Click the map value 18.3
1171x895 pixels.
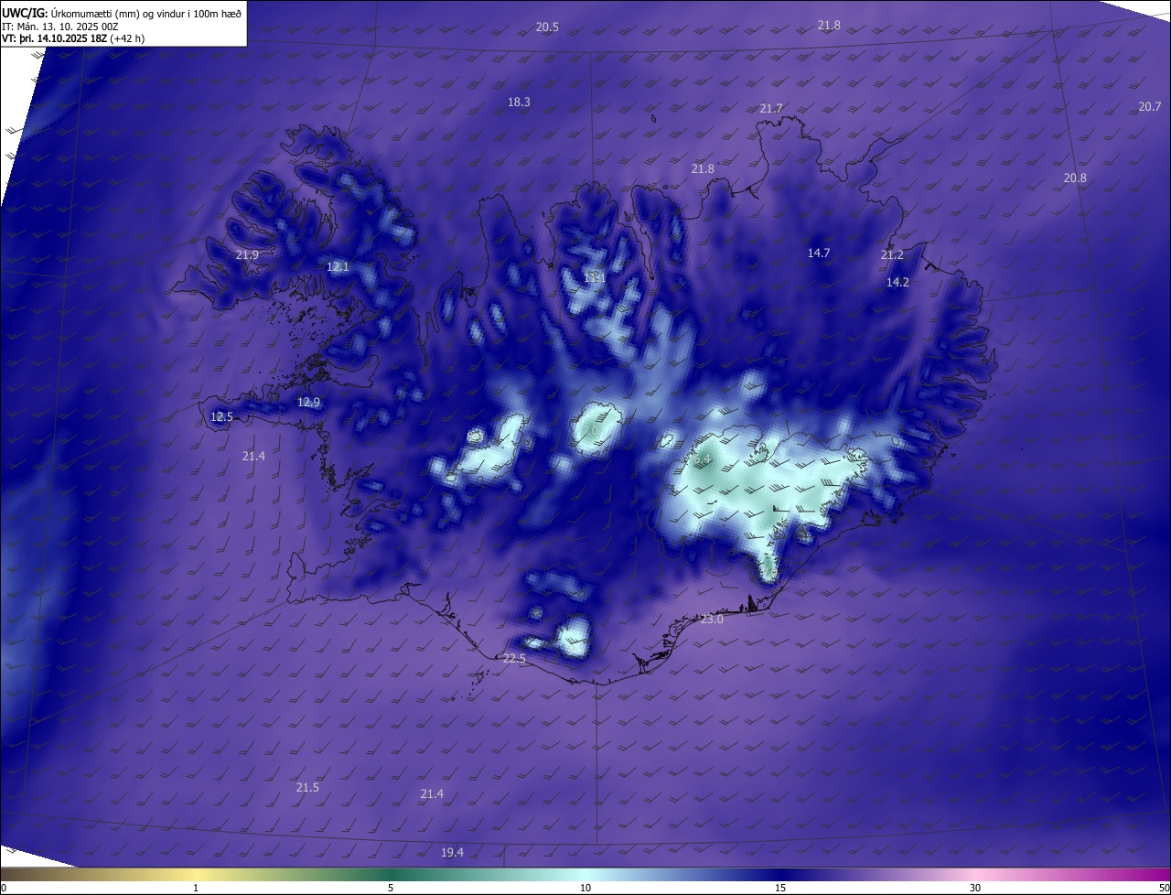[x=519, y=102]
